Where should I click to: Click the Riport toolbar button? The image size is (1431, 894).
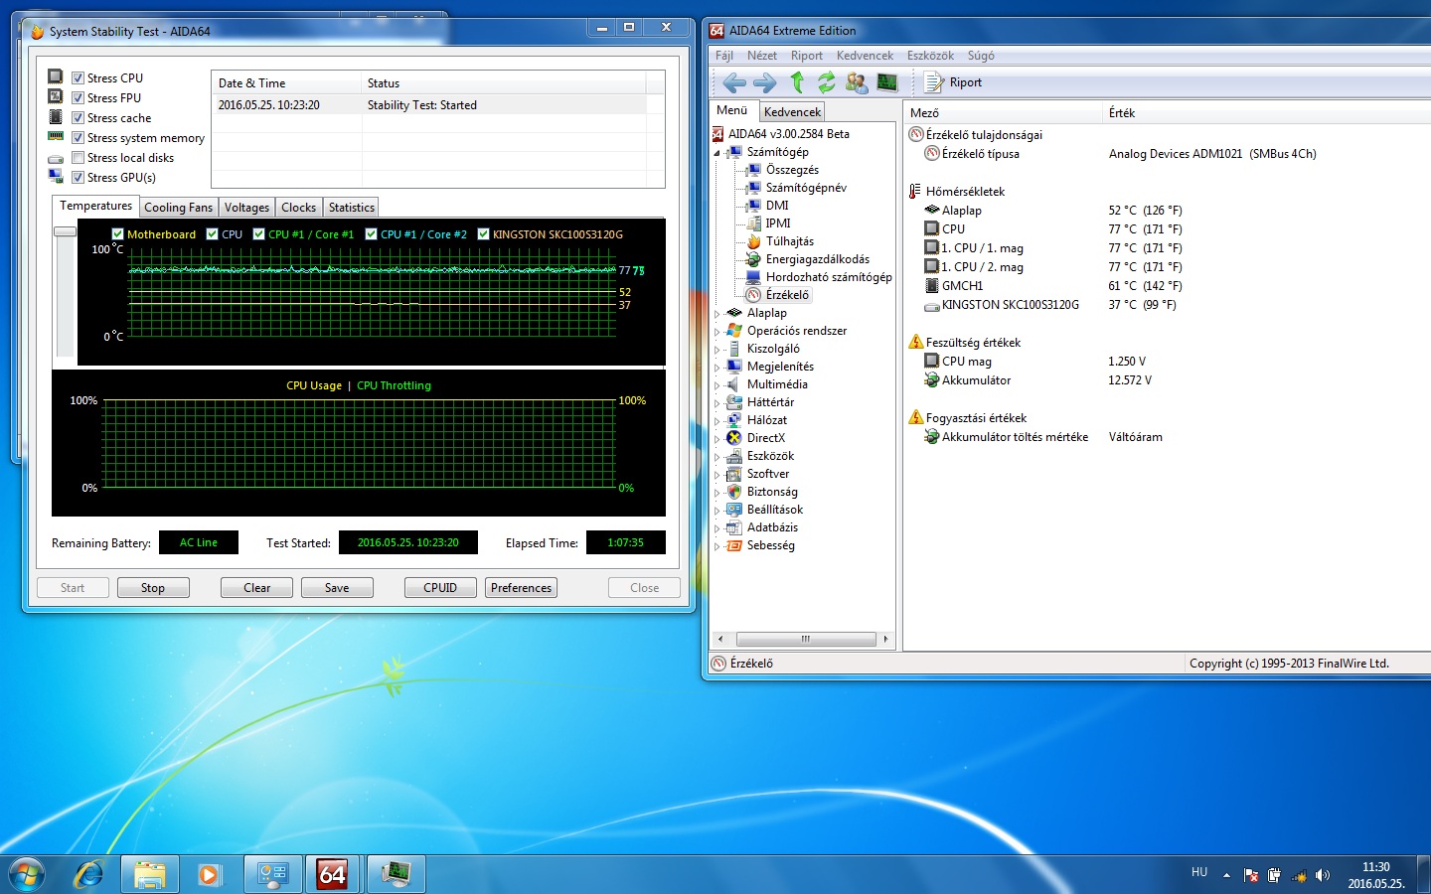pyautogui.click(x=953, y=82)
